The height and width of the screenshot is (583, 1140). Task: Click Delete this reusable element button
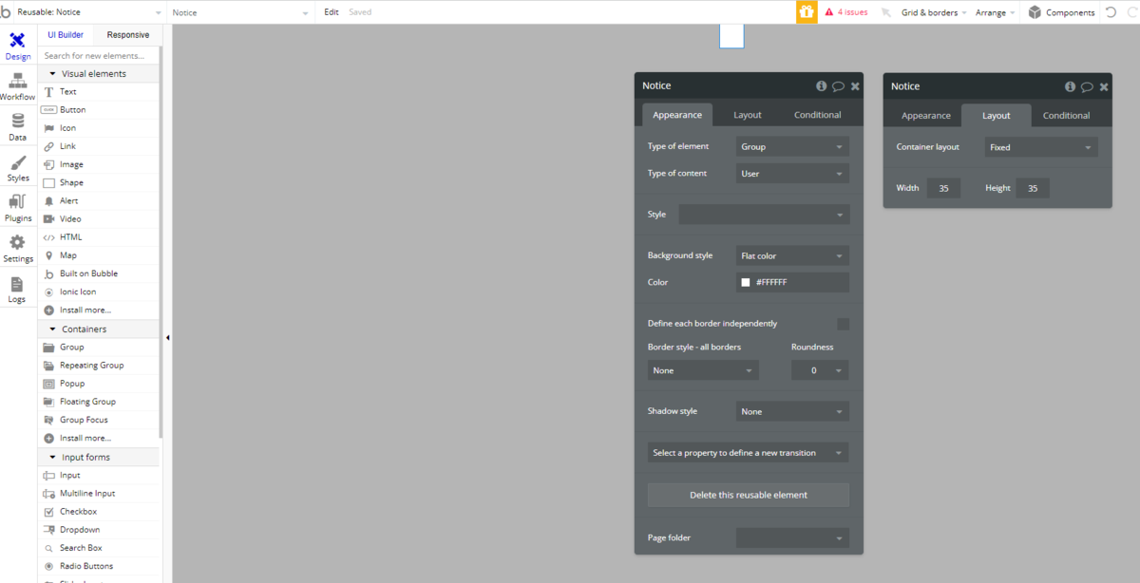749,495
